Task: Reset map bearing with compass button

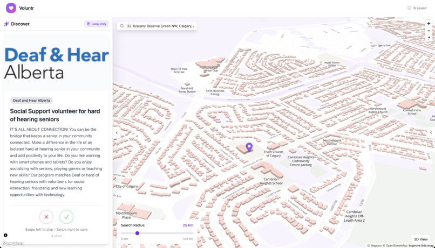Action: [x=429, y=38]
